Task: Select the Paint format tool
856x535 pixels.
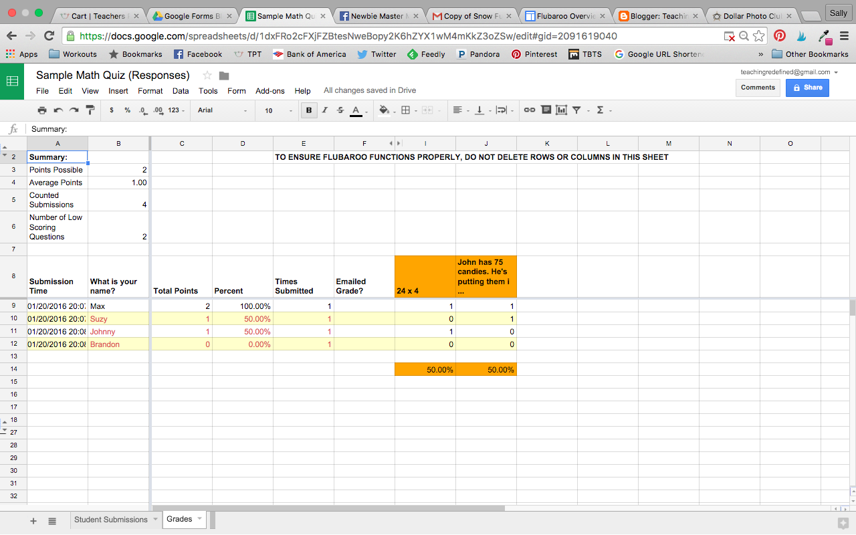Action: tap(90, 110)
